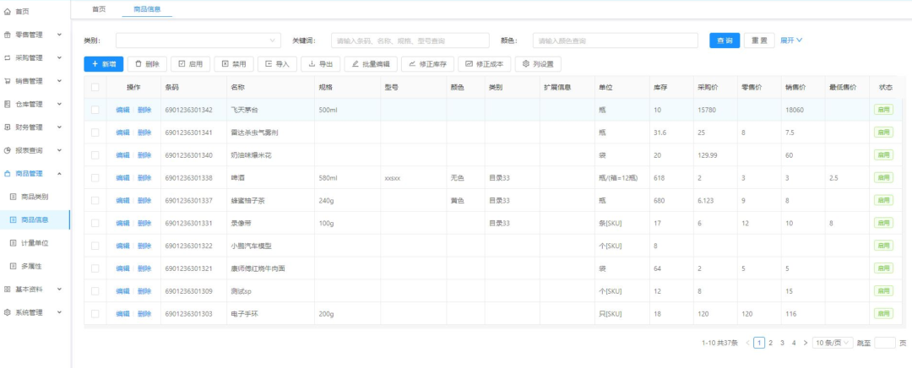Click the blue 查询 search button
Viewport: 912px width, 368px height.
[725, 41]
